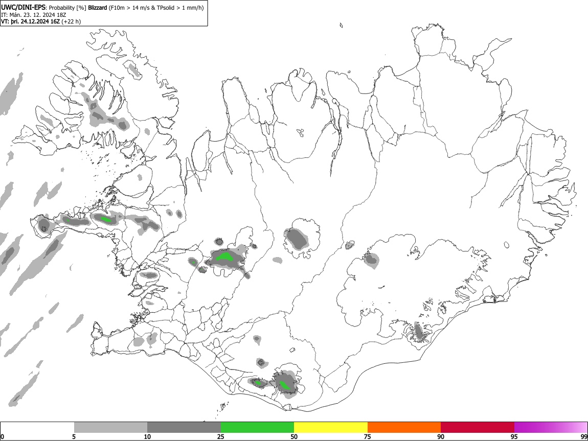
Task: Click the bold 'Blizzard' word in the header
Action: 98,8
